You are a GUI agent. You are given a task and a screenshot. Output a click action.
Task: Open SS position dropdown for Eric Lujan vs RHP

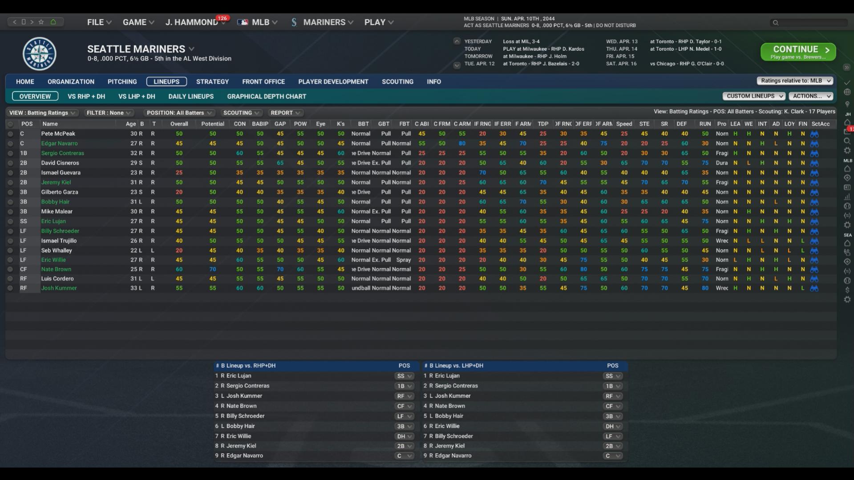[x=404, y=376]
